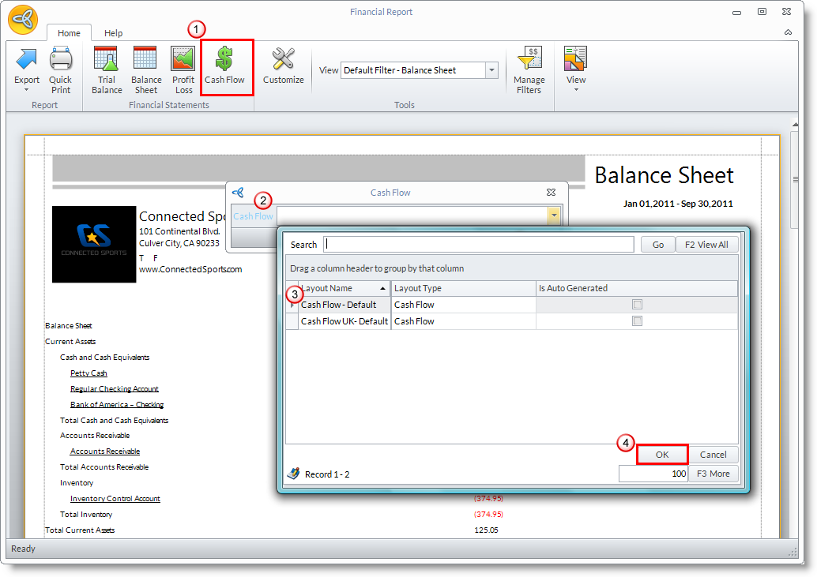Open Manage Filters from the ribbon
Screen dimensions: 817x577
pos(529,70)
